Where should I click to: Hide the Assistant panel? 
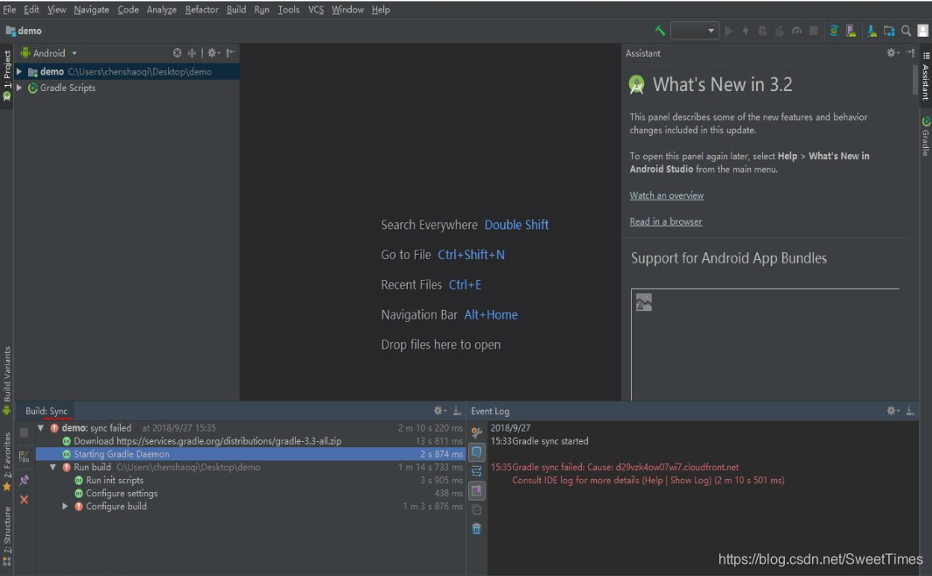click(910, 53)
